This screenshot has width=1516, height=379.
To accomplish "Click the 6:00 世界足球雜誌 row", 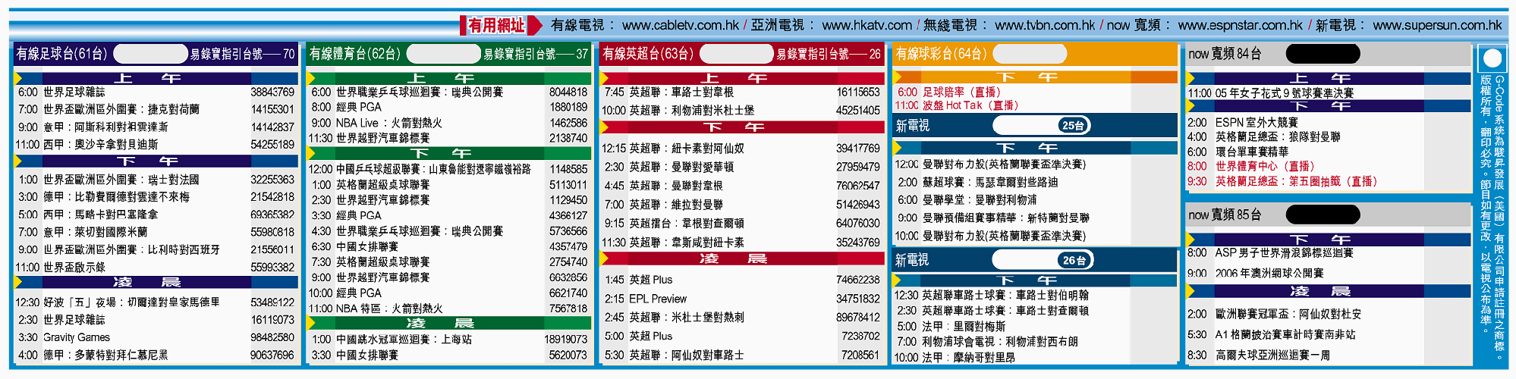I will (x=156, y=92).
